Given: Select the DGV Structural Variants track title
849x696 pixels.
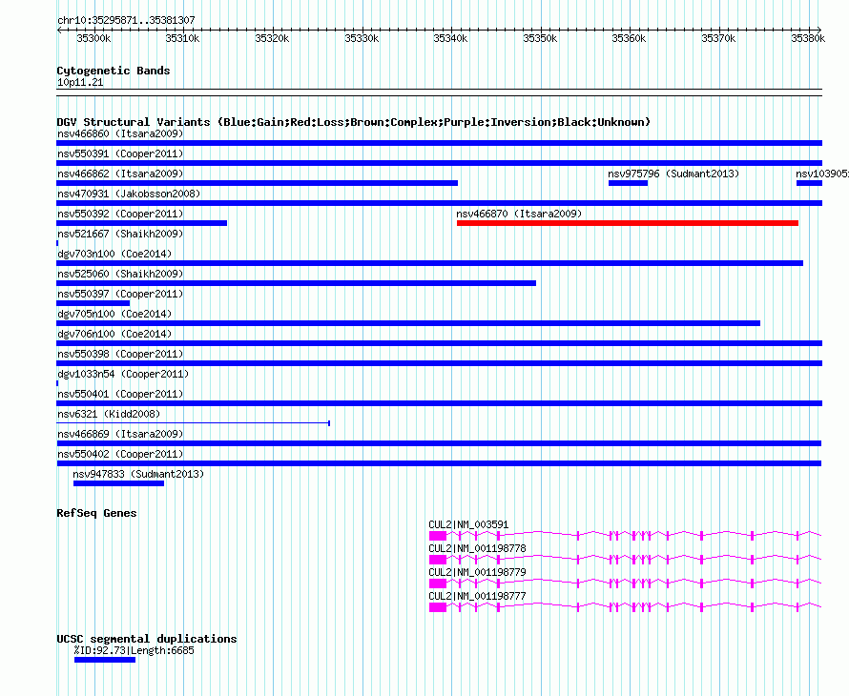Looking at the screenshot, I should [x=353, y=122].
